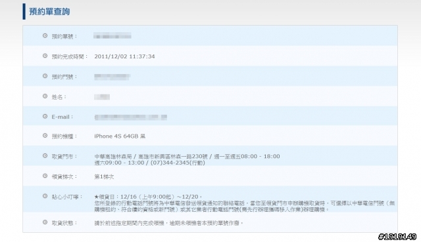Image resolution: width=421 pixels, height=242 pixels.
Task: Select the E-mail label
Action: click(62, 117)
